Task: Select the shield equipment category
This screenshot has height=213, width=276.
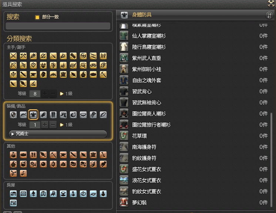Action: (x=13, y=115)
